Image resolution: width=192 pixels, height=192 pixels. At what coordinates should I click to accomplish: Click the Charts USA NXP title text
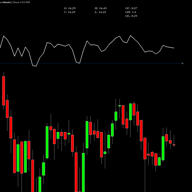click(21, 2)
